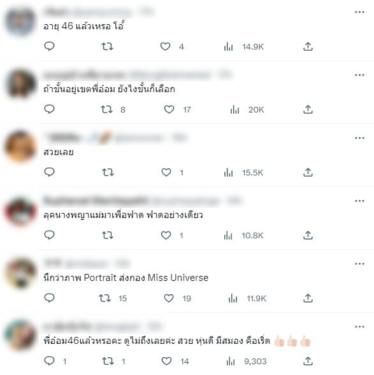Image resolution: width=374 pixels, height=375 pixels.
Task: Open more options for the 'อายุ 46' tweet
Action: pyautogui.click(x=359, y=12)
